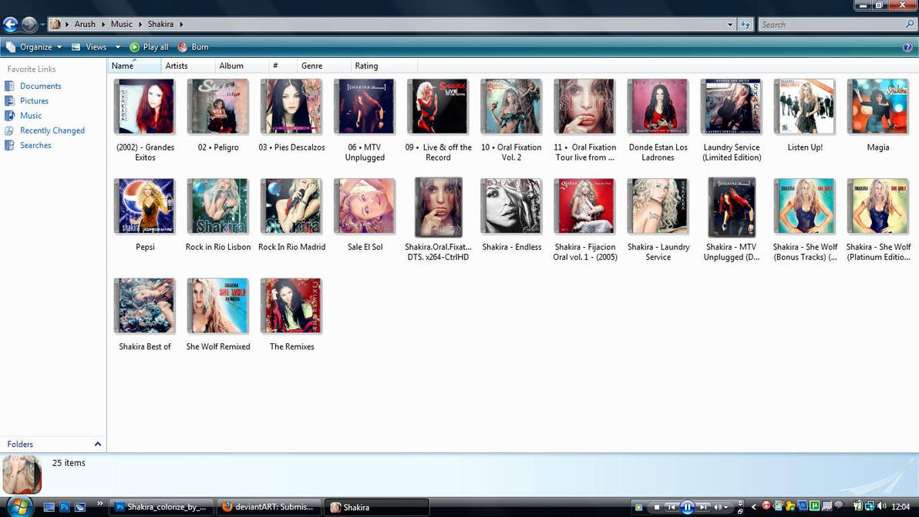This screenshot has width=919, height=517.
Task: Expand the breadcrumb arrow after Music
Action: [140, 24]
